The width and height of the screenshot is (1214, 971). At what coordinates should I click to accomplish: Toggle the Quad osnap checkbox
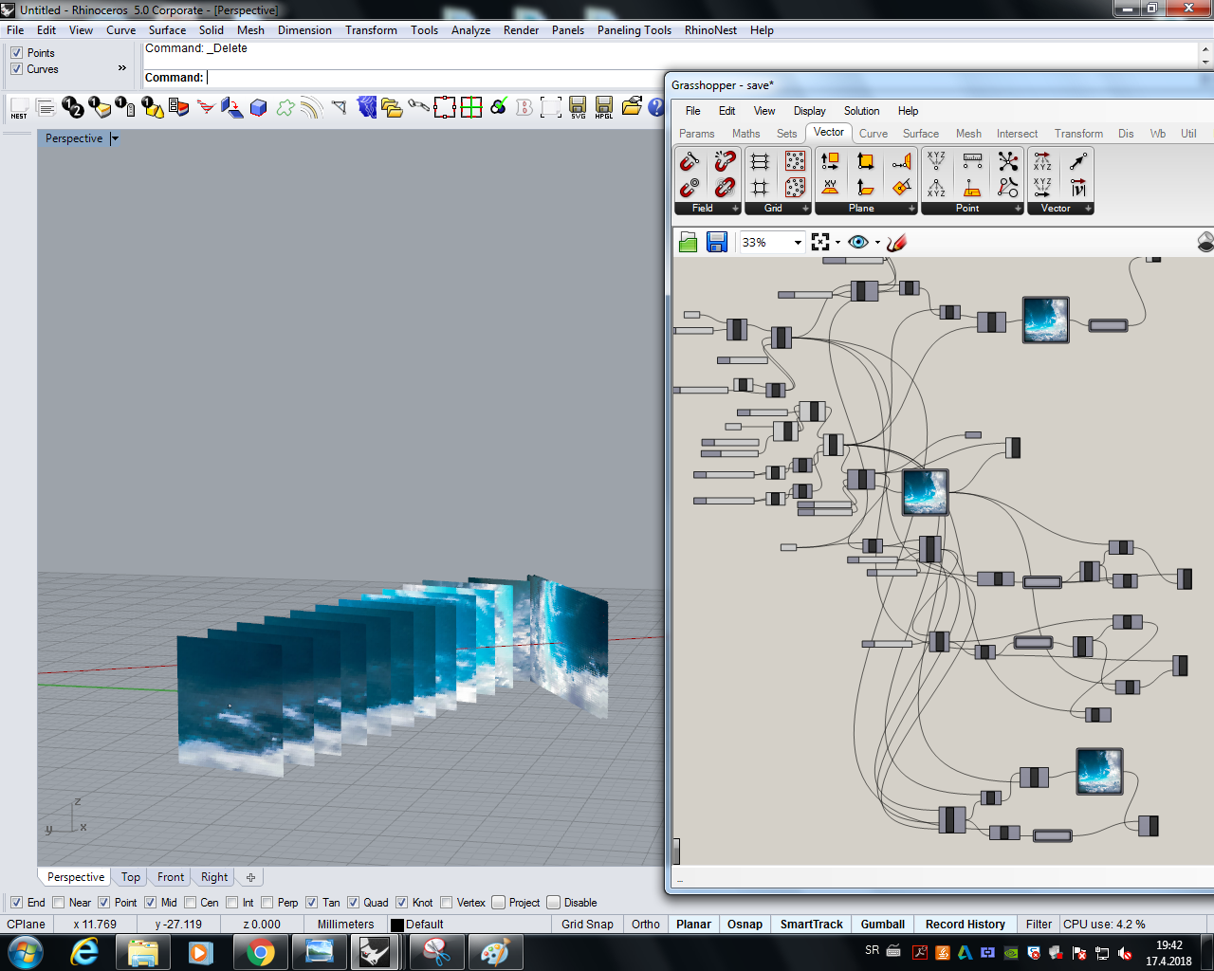[x=353, y=903]
